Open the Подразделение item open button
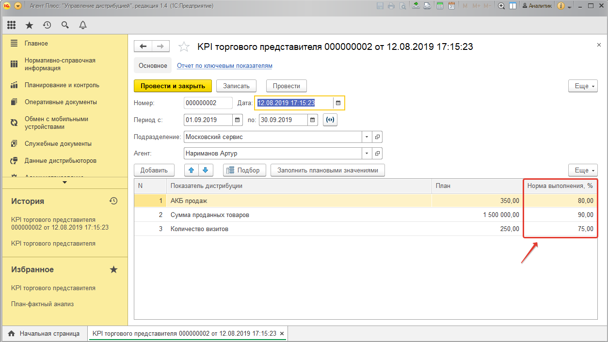The image size is (608, 342). 377,137
